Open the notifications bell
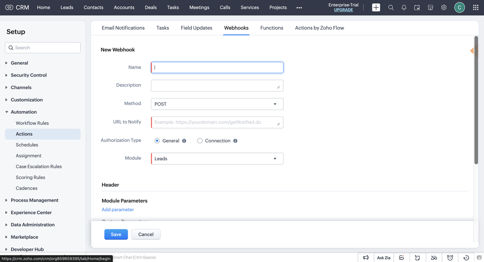The width and height of the screenshot is (484, 262). tap(404, 7)
